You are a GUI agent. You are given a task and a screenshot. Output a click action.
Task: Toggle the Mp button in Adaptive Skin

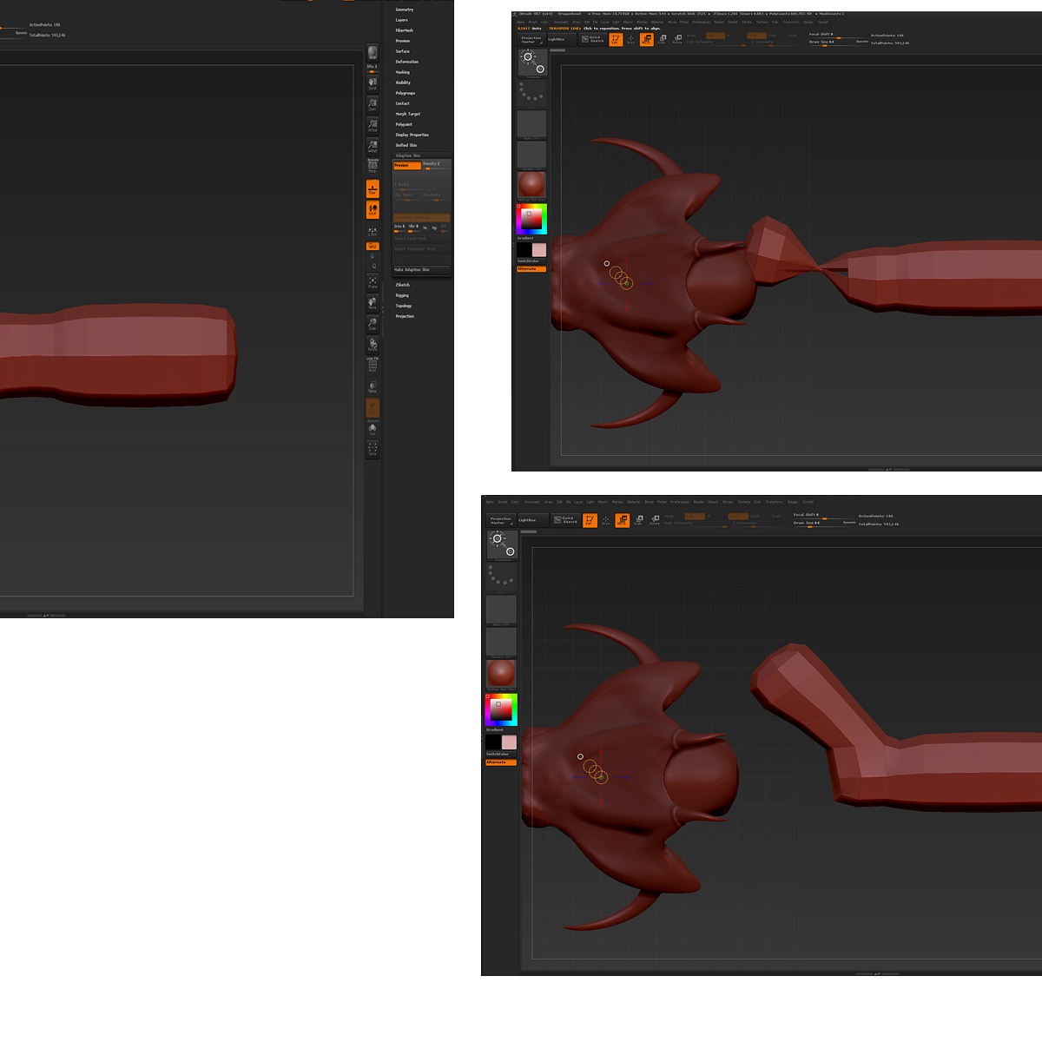pyautogui.click(x=434, y=228)
